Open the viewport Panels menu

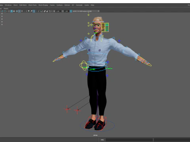[6, 9]
